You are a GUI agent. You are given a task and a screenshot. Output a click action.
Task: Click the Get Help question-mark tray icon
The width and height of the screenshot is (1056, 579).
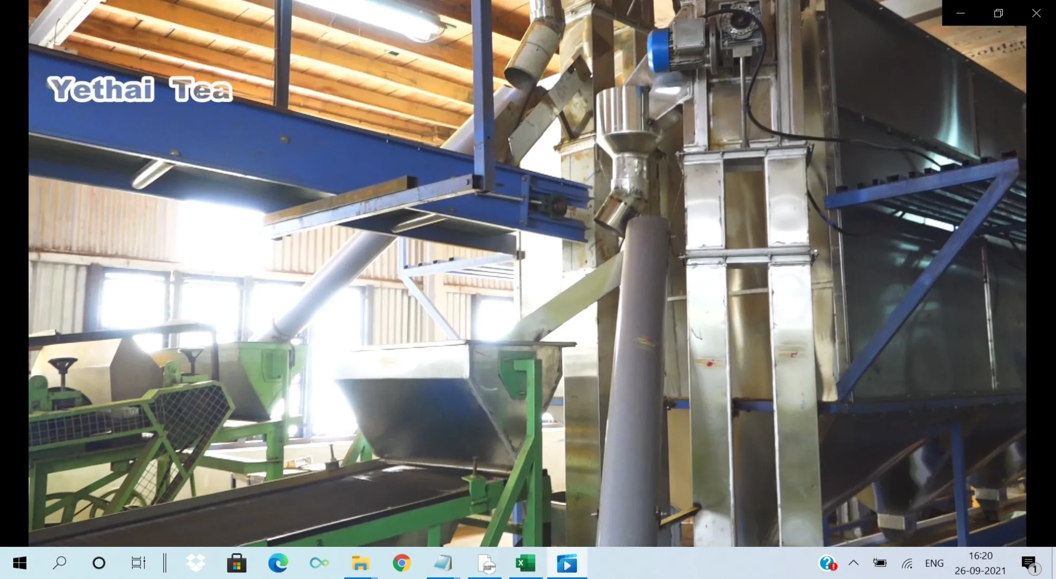click(x=827, y=563)
